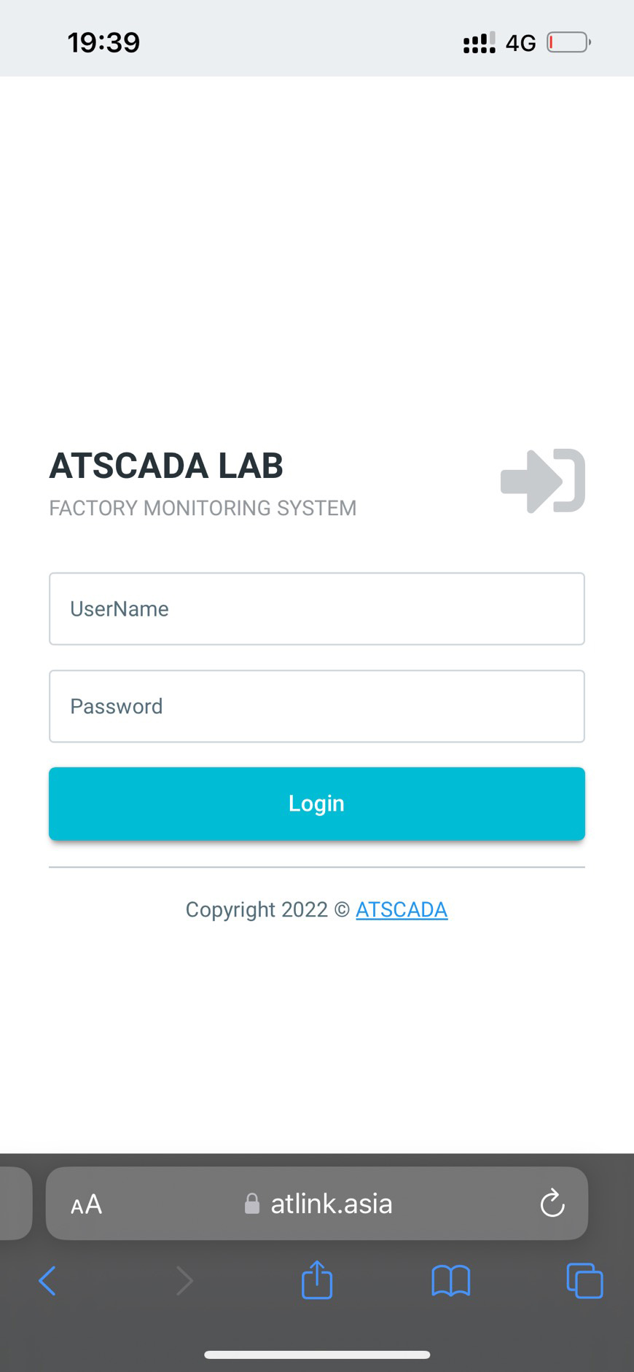The image size is (634, 1372).
Task: Go back with the browser back arrow
Action: coord(47,1281)
